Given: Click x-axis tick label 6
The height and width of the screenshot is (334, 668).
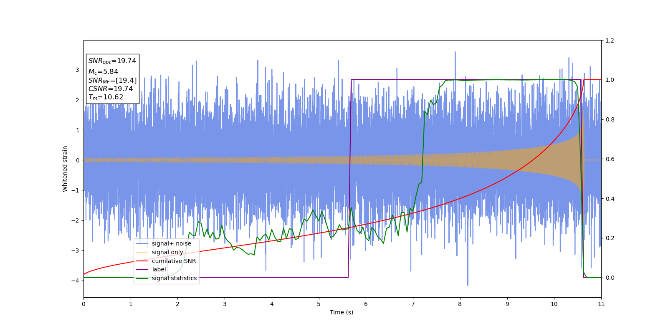Looking at the screenshot, I should tap(366, 304).
